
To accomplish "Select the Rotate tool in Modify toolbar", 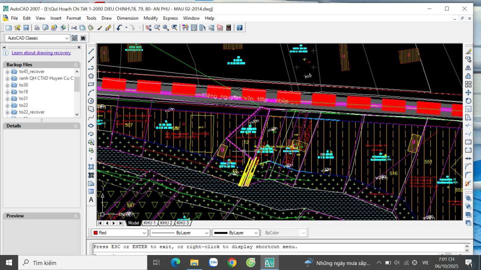I will pyautogui.click(x=468, y=100).
